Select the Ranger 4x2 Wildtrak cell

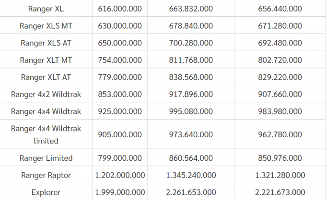(x=46, y=94)
